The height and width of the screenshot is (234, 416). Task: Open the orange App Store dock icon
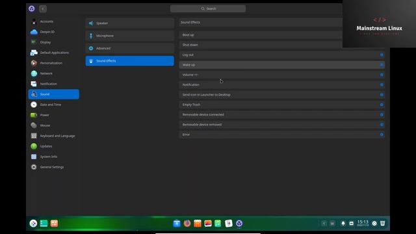(x=198, y=224)
